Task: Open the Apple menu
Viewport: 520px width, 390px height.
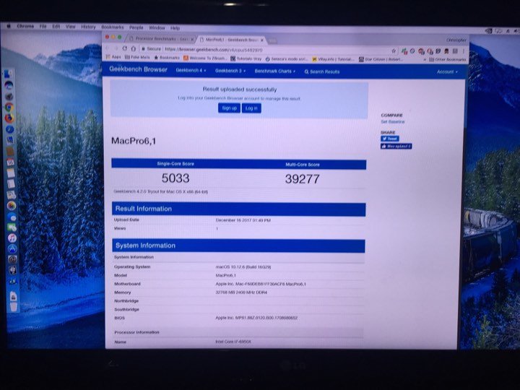Action: tap(9, 26)
